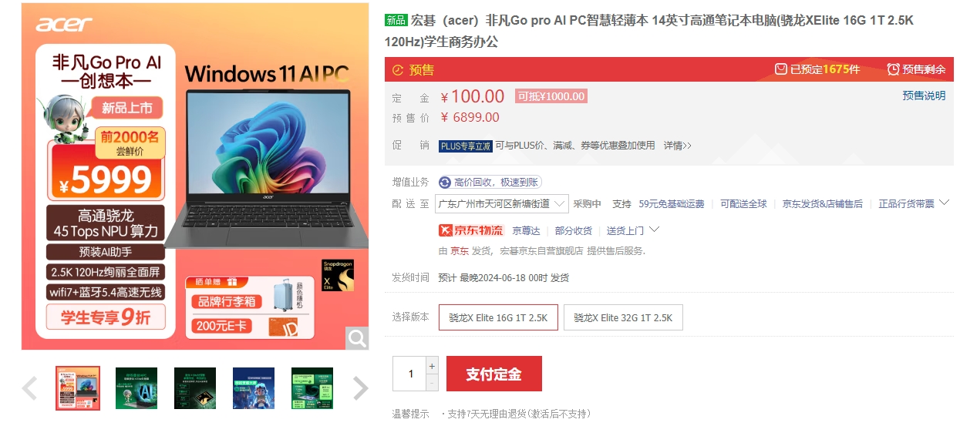Image resolution: width=960 pixels, height=426 pixels.
Task: Click the quantity input field
Action: click(x=409, y=374)
